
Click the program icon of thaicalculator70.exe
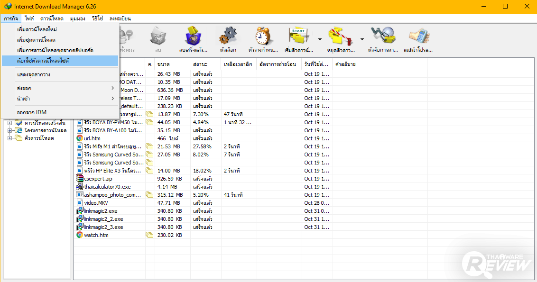pos(79,187)
